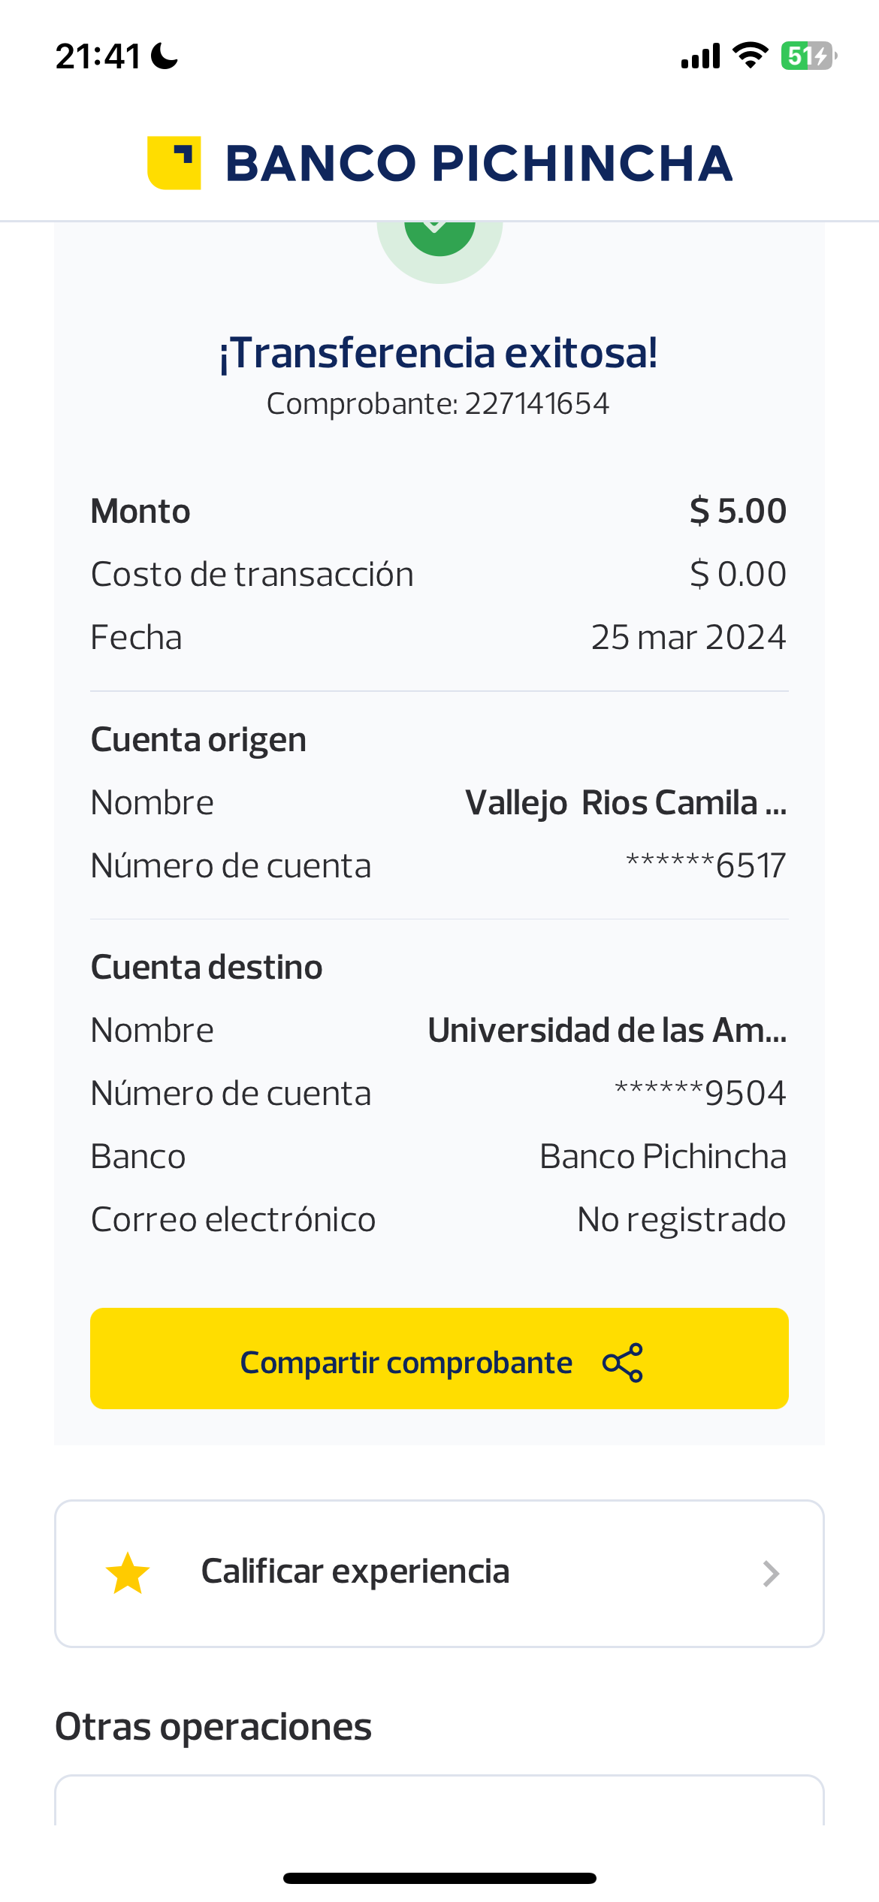879x1902 pixels.
Task: Tap the truncated origin name Vallejo Rios Camila
Action: click(x=626, y=803)
